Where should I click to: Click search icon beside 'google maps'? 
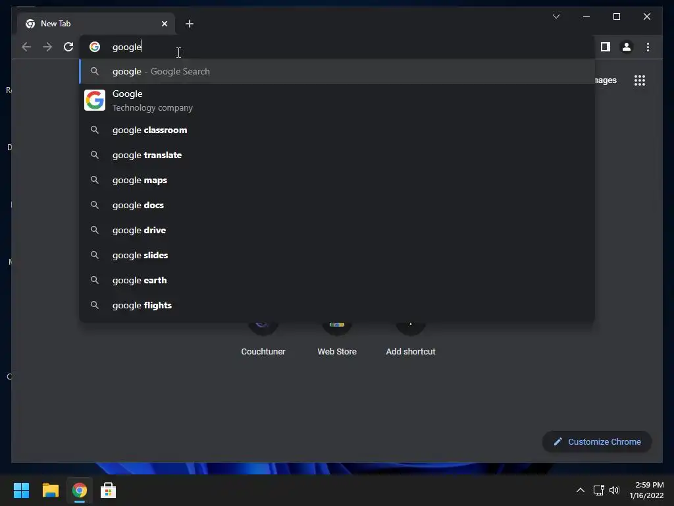click(95, 180)
